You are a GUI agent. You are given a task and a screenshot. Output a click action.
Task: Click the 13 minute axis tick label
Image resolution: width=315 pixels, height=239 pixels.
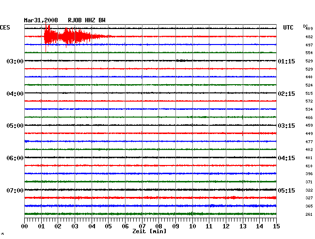coord(243,226)
